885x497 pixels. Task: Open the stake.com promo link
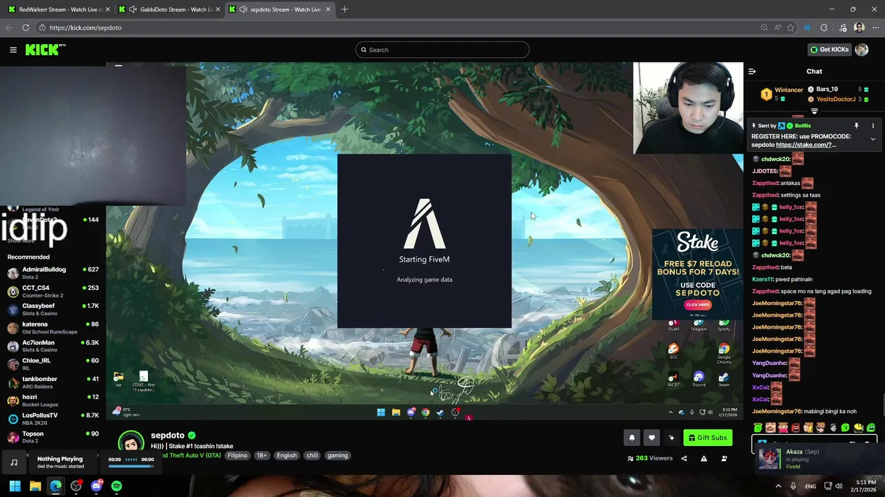coord(806,145)
